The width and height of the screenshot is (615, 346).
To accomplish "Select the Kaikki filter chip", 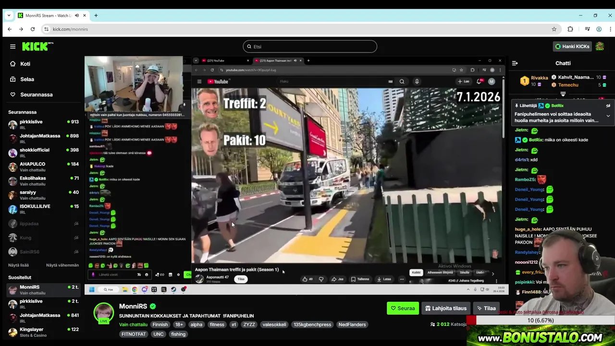I will click(416, 272).
